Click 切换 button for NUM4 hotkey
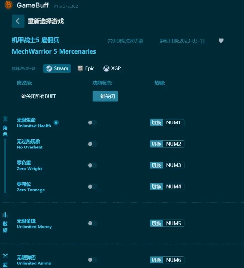Image resolution: width=244 pixels, height=268 pixels. 156,187
